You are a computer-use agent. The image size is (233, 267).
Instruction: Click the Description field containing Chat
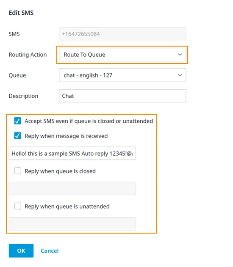tap(122, 96)
